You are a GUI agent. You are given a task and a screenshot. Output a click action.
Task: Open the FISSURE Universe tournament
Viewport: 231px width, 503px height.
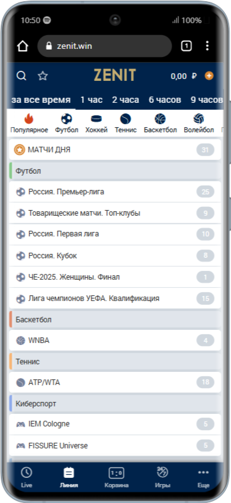tap(115, 445)
